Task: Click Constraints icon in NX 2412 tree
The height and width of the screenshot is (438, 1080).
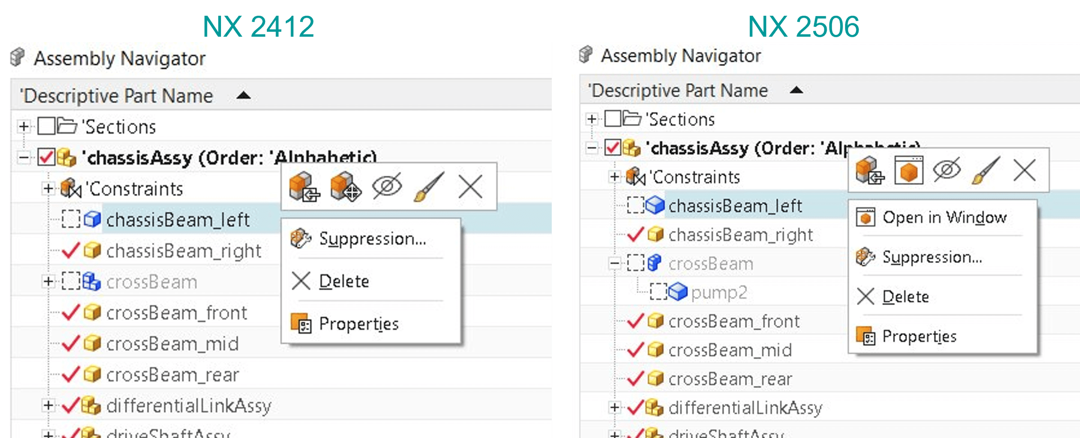Action: coord(71,188)
